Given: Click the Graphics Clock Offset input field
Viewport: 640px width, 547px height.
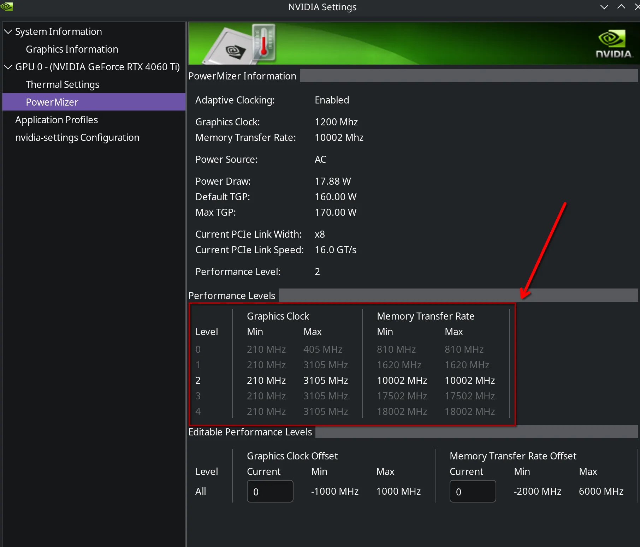Looking at the screenshot, I should (x=270, y=491).
